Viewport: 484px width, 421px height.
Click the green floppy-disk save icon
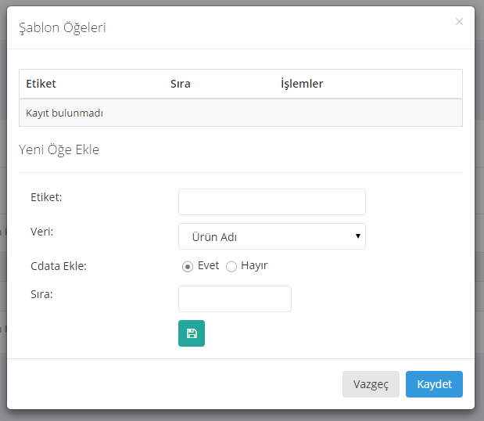(x=192, y=333)
